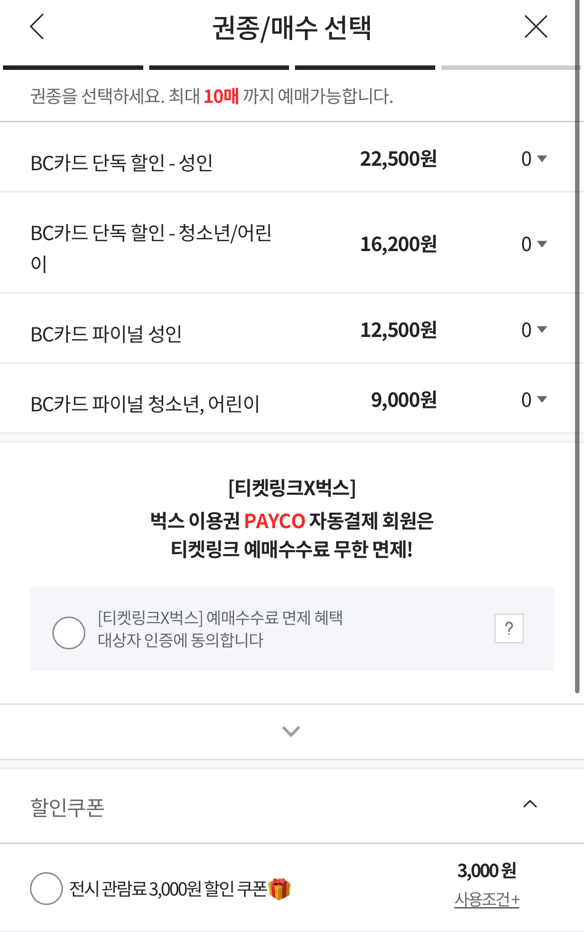The image size is (584, 932).
Task: Click the vertical scrollbar on the right
Action: tap(578, 349)
